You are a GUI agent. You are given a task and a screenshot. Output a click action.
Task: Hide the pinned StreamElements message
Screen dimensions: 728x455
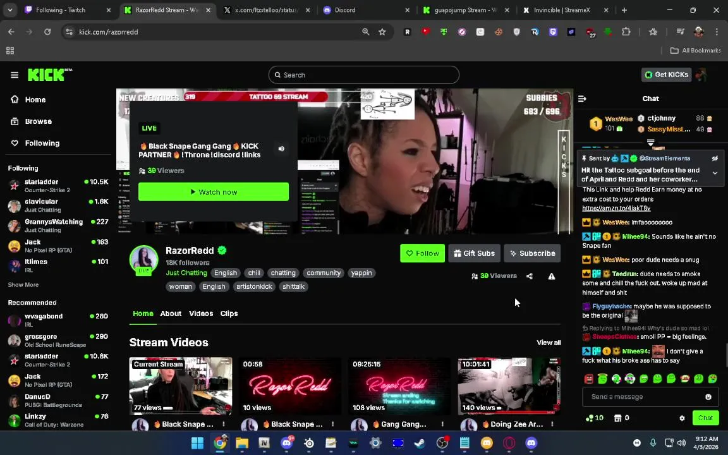[715, 159]
